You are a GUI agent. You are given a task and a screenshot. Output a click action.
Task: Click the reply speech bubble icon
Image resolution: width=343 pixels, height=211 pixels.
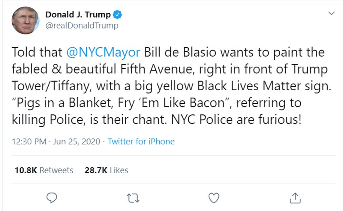click(x=52, y=197)
